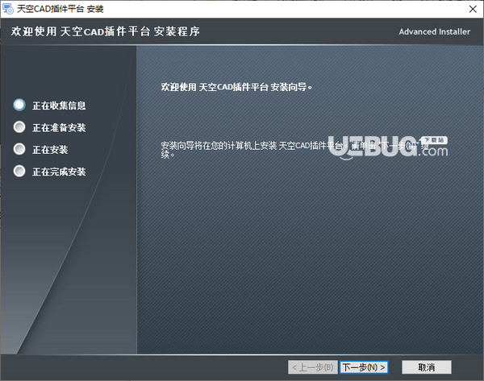The height and width of the screenshot is (381, 484).
Task: Click the 正在准备安装 step label
Action: (x=59, y=127)
